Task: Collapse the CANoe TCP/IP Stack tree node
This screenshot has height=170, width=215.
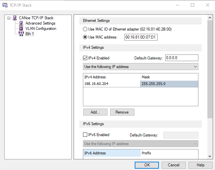Action: (9, 18)
